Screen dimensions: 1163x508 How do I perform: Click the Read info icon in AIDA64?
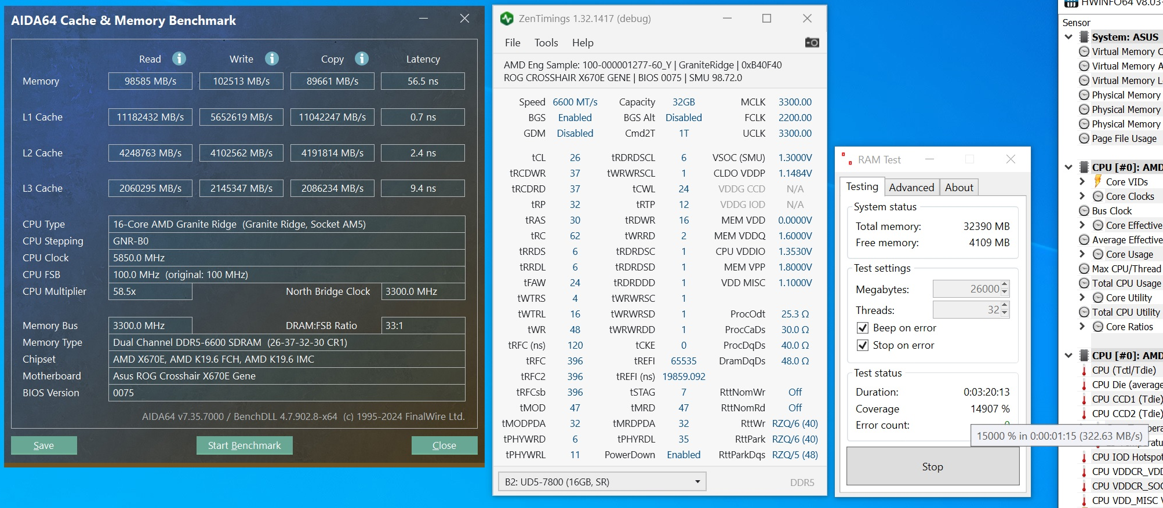coord(179,59)
